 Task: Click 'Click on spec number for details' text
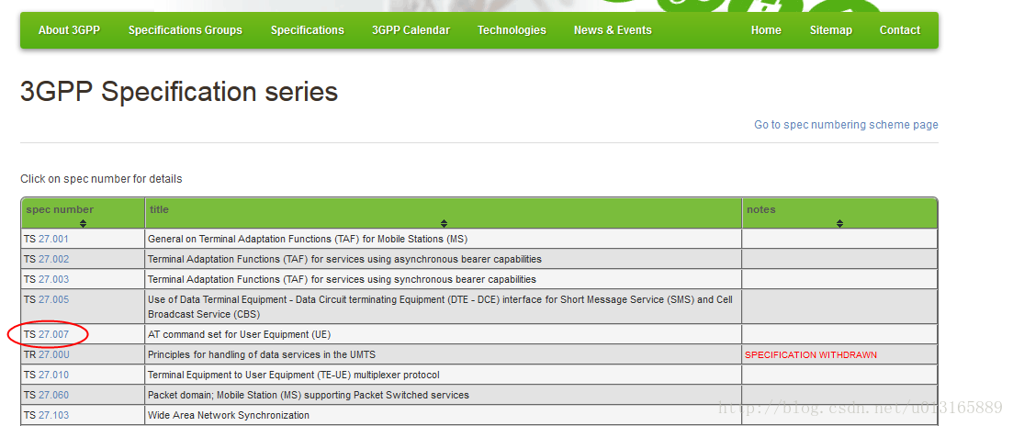tap(101, 179)
